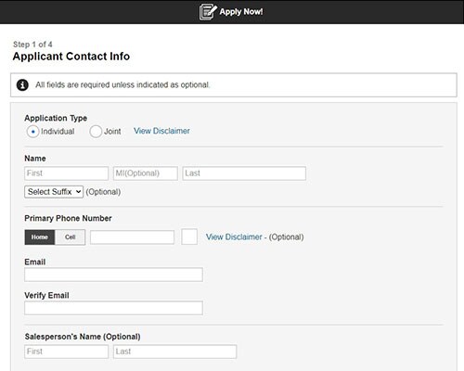Click the Apply Now! header title
Viewport: 464px width, 371px height.
(241, 12)
